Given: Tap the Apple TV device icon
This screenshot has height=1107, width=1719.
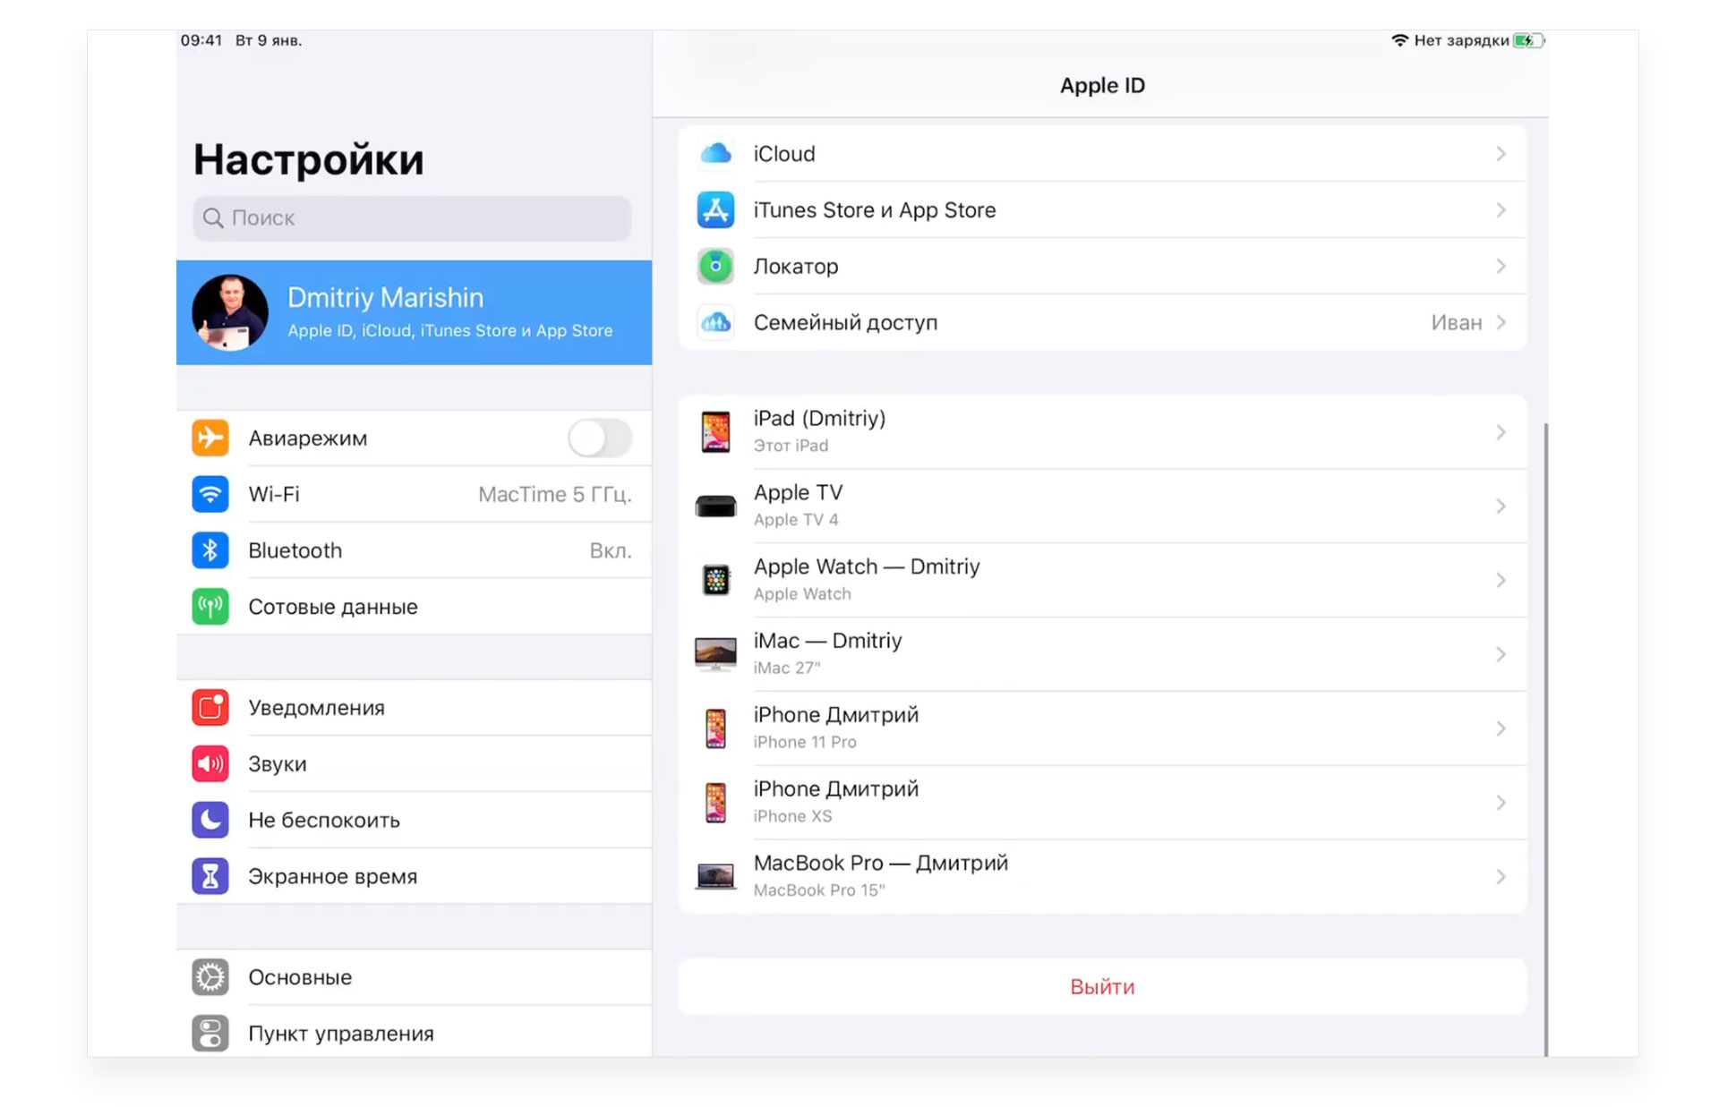Looking at the screenshot, I should point(715,507).
